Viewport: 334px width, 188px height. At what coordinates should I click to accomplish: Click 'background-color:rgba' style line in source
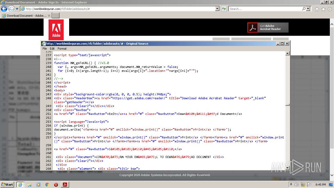tap(112, 94)
